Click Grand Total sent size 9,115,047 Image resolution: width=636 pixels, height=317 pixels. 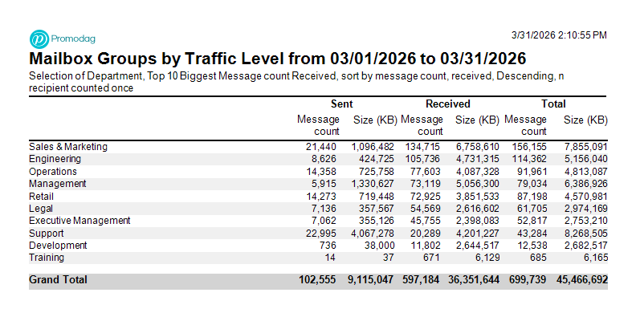(x=371, y=280)
